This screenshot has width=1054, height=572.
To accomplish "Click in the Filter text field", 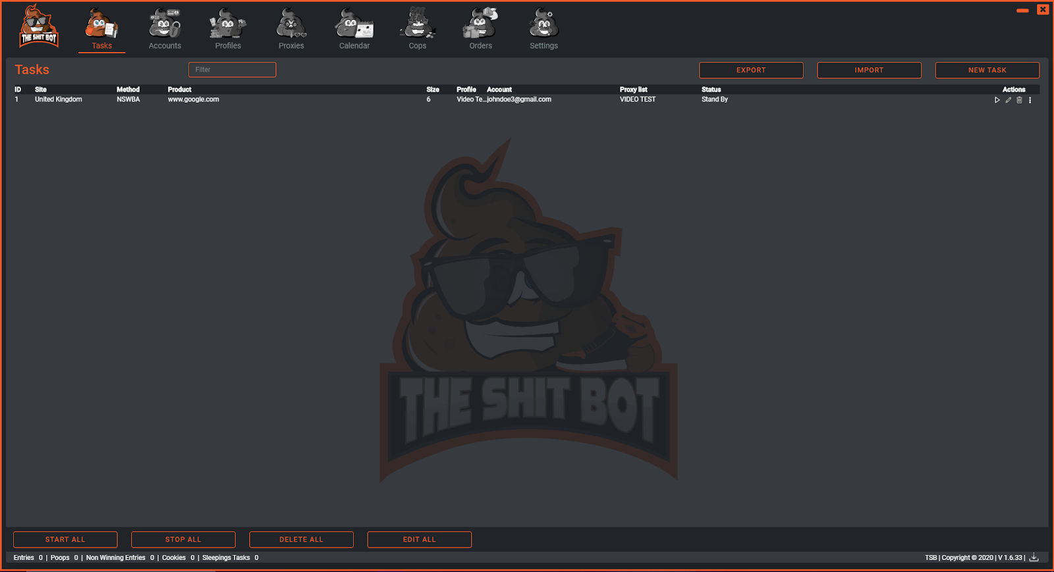I will (x=232, y=70).
